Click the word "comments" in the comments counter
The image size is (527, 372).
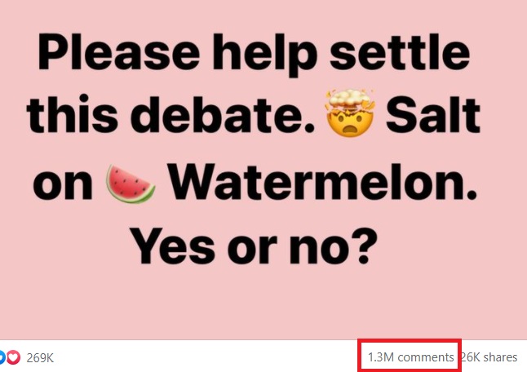(426, 357)
